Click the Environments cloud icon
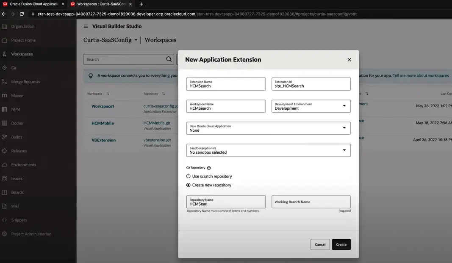The image size is (452, 263). (x=4, y=164)
